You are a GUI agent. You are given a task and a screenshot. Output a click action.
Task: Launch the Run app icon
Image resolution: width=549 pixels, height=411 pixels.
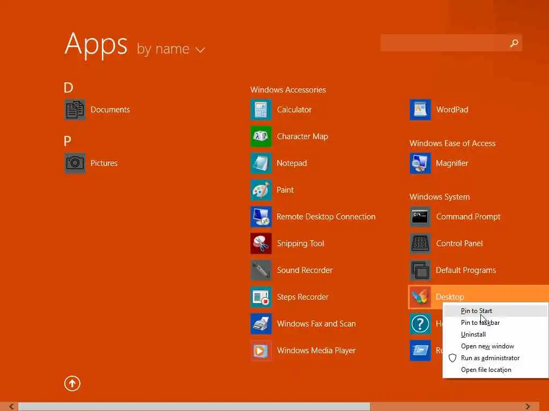tap(420, 351)
